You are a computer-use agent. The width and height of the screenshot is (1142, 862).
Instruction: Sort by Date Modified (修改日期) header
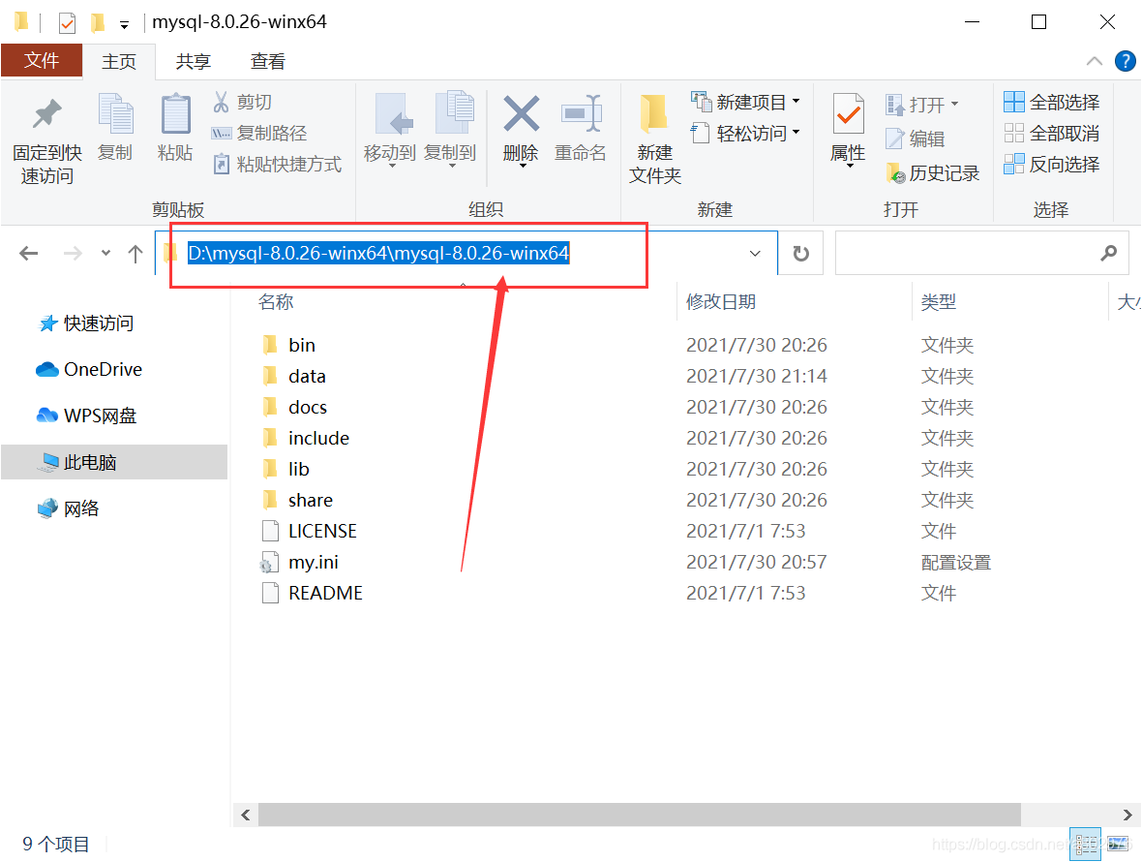(721, 301)
